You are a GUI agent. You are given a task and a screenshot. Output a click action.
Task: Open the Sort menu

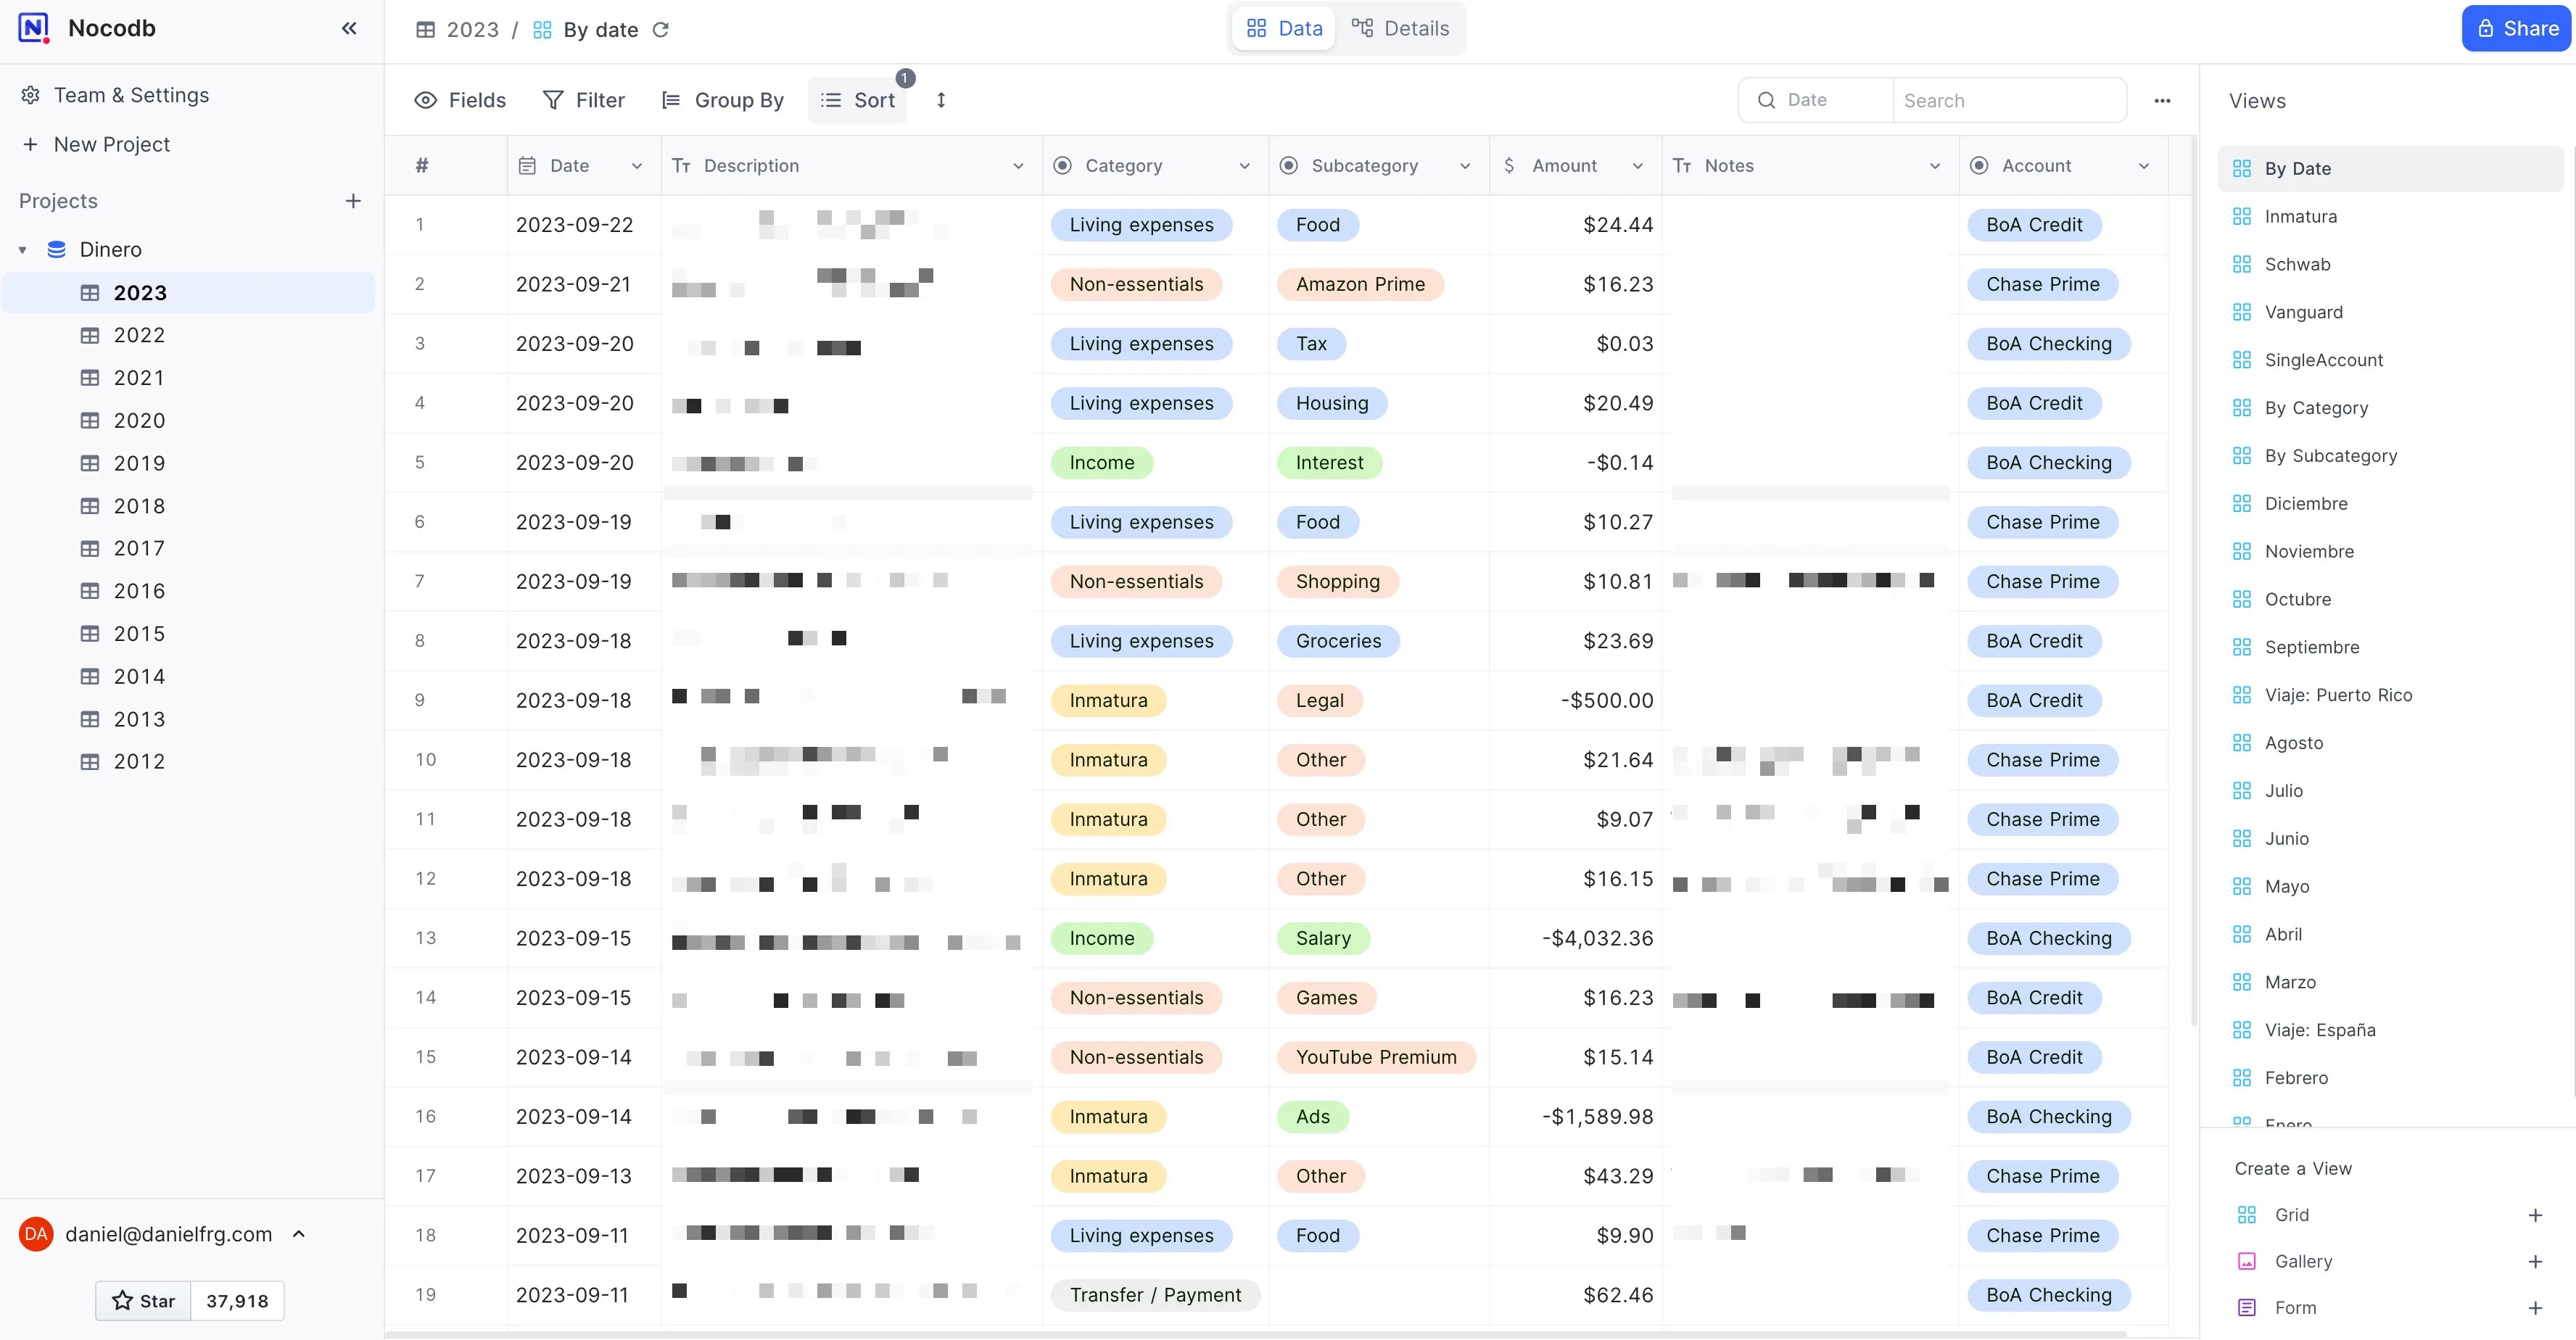point(858,100)
